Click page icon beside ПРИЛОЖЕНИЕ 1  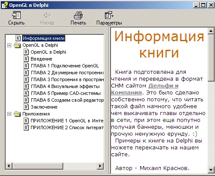[x=26, y=121]
